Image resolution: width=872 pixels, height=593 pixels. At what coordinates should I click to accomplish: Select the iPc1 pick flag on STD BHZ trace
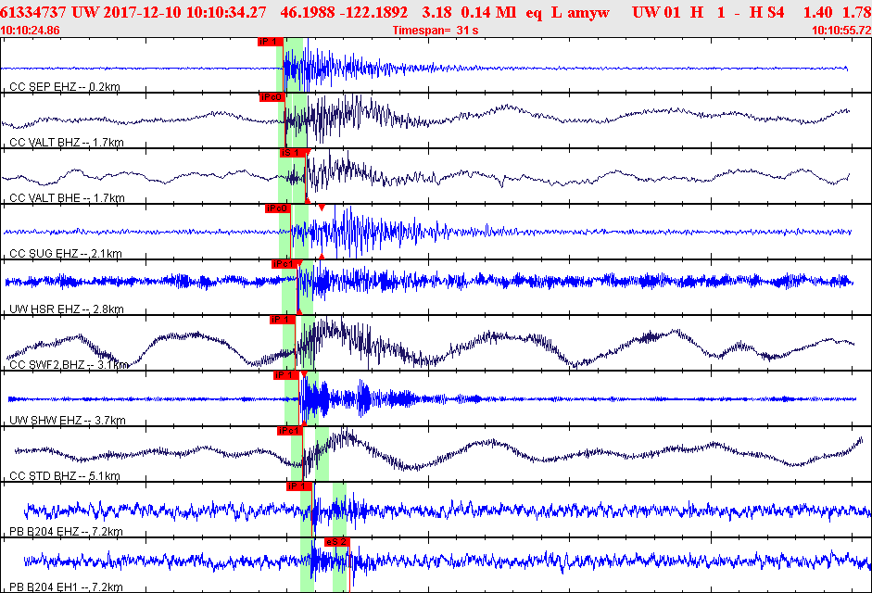[290, 431]
